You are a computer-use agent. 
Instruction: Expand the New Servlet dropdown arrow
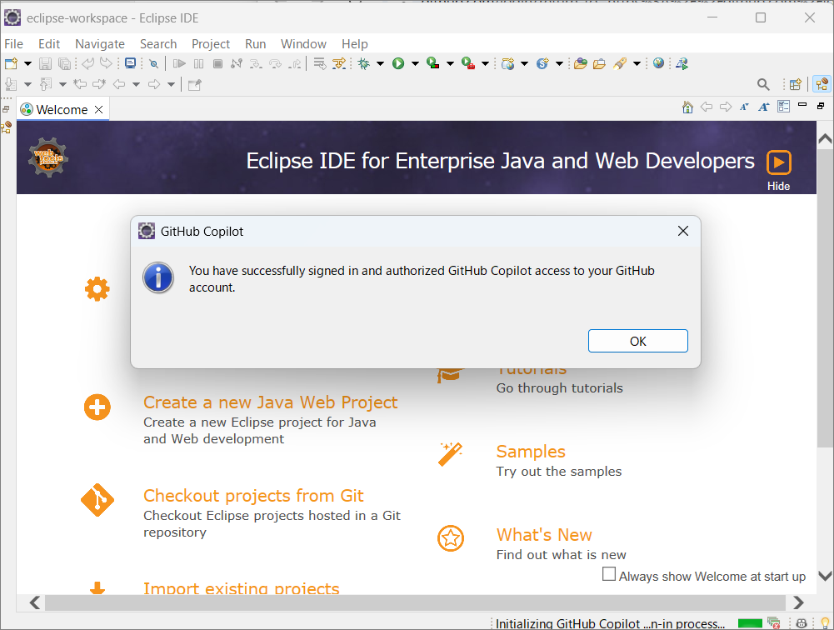click(560, 64)
